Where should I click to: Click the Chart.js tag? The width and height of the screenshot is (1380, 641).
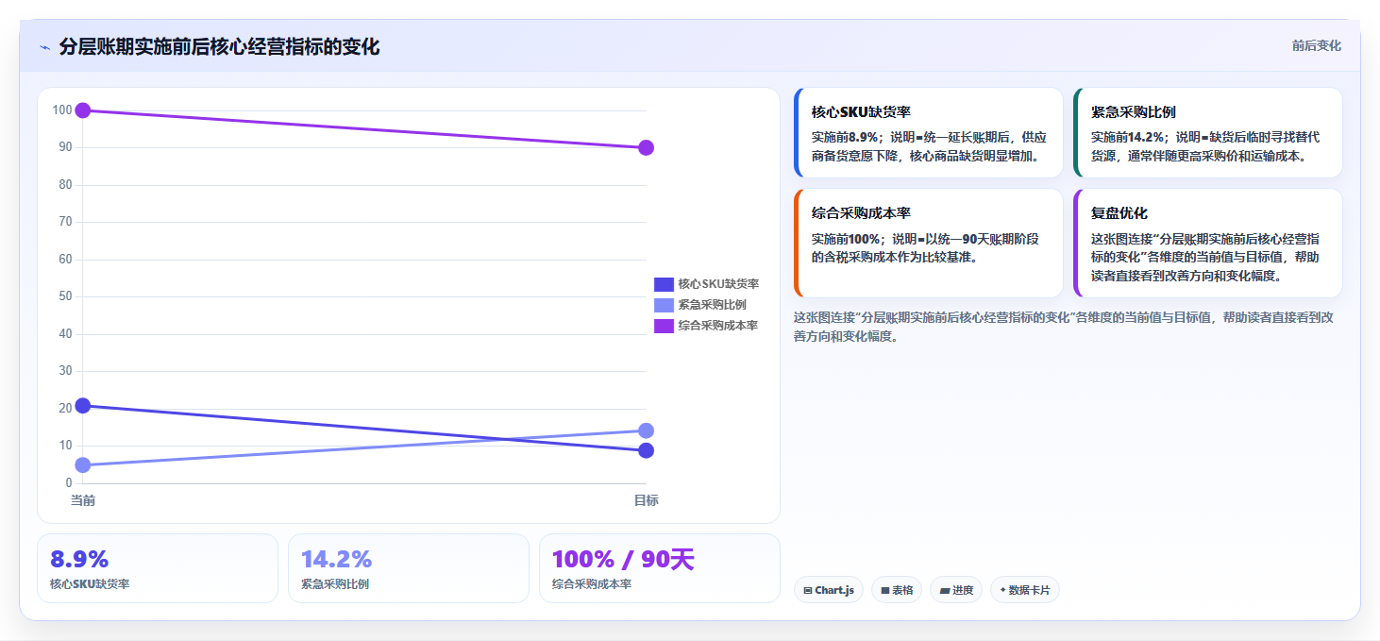829,590
